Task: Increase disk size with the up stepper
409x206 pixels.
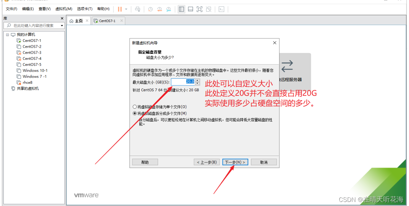Action: pos(197,80)
